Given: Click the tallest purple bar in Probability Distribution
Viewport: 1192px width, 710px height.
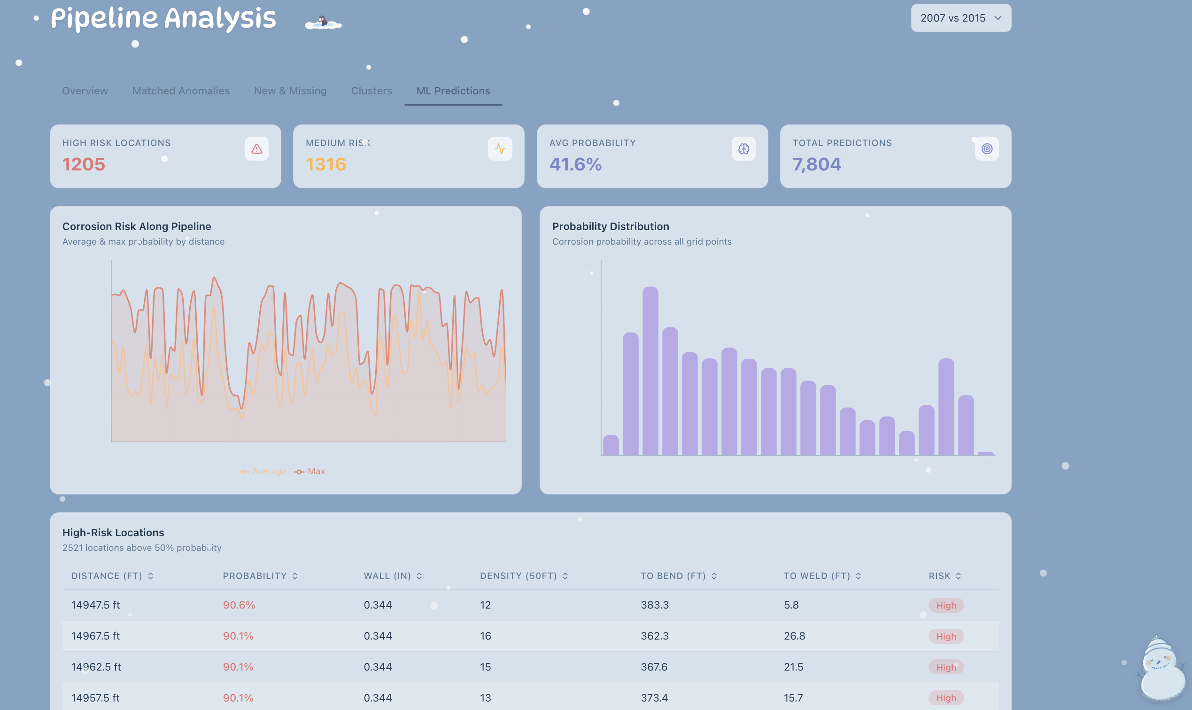Looking at the screenshot, I should point(650,371).
